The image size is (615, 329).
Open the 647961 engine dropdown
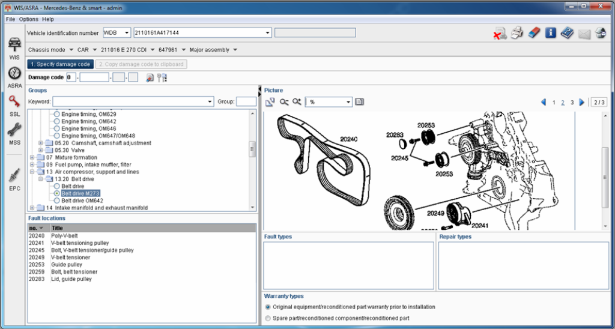tap(184, 50)
